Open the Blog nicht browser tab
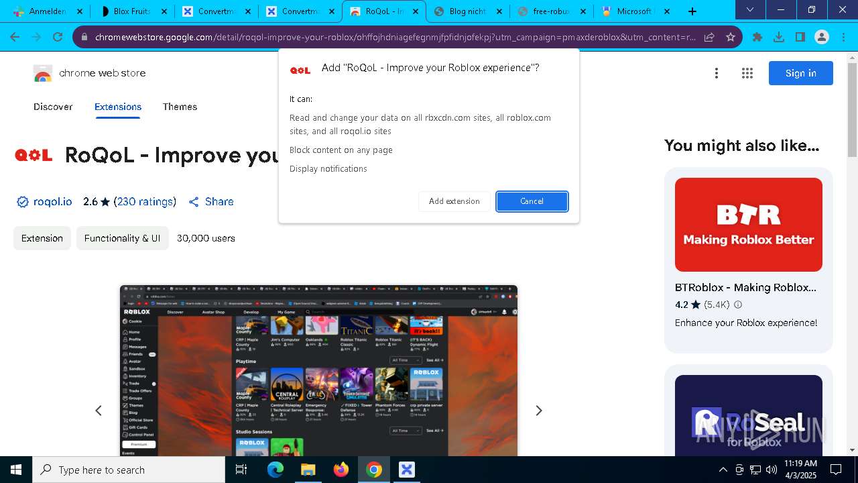 tap(467, 11)
